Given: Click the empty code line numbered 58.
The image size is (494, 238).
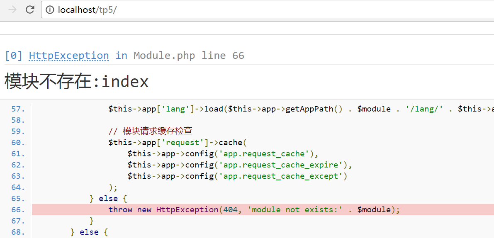Looking at the screenshot, I should coord(18,120).
